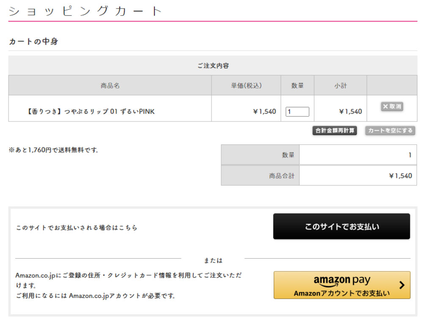Click the Amazon Pay logo

342,281
